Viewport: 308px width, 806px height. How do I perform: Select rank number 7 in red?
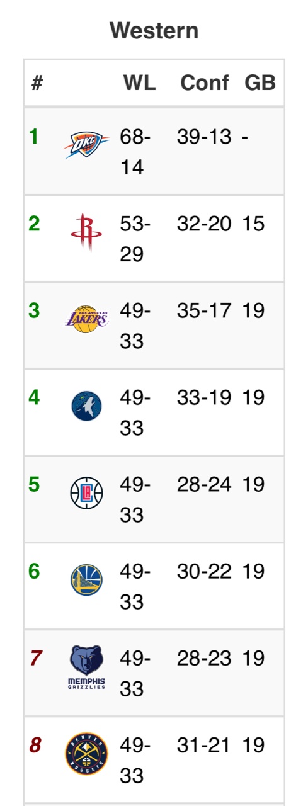(36, 658)
